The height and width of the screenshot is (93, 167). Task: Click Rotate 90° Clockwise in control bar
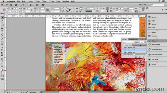(63, 8)
